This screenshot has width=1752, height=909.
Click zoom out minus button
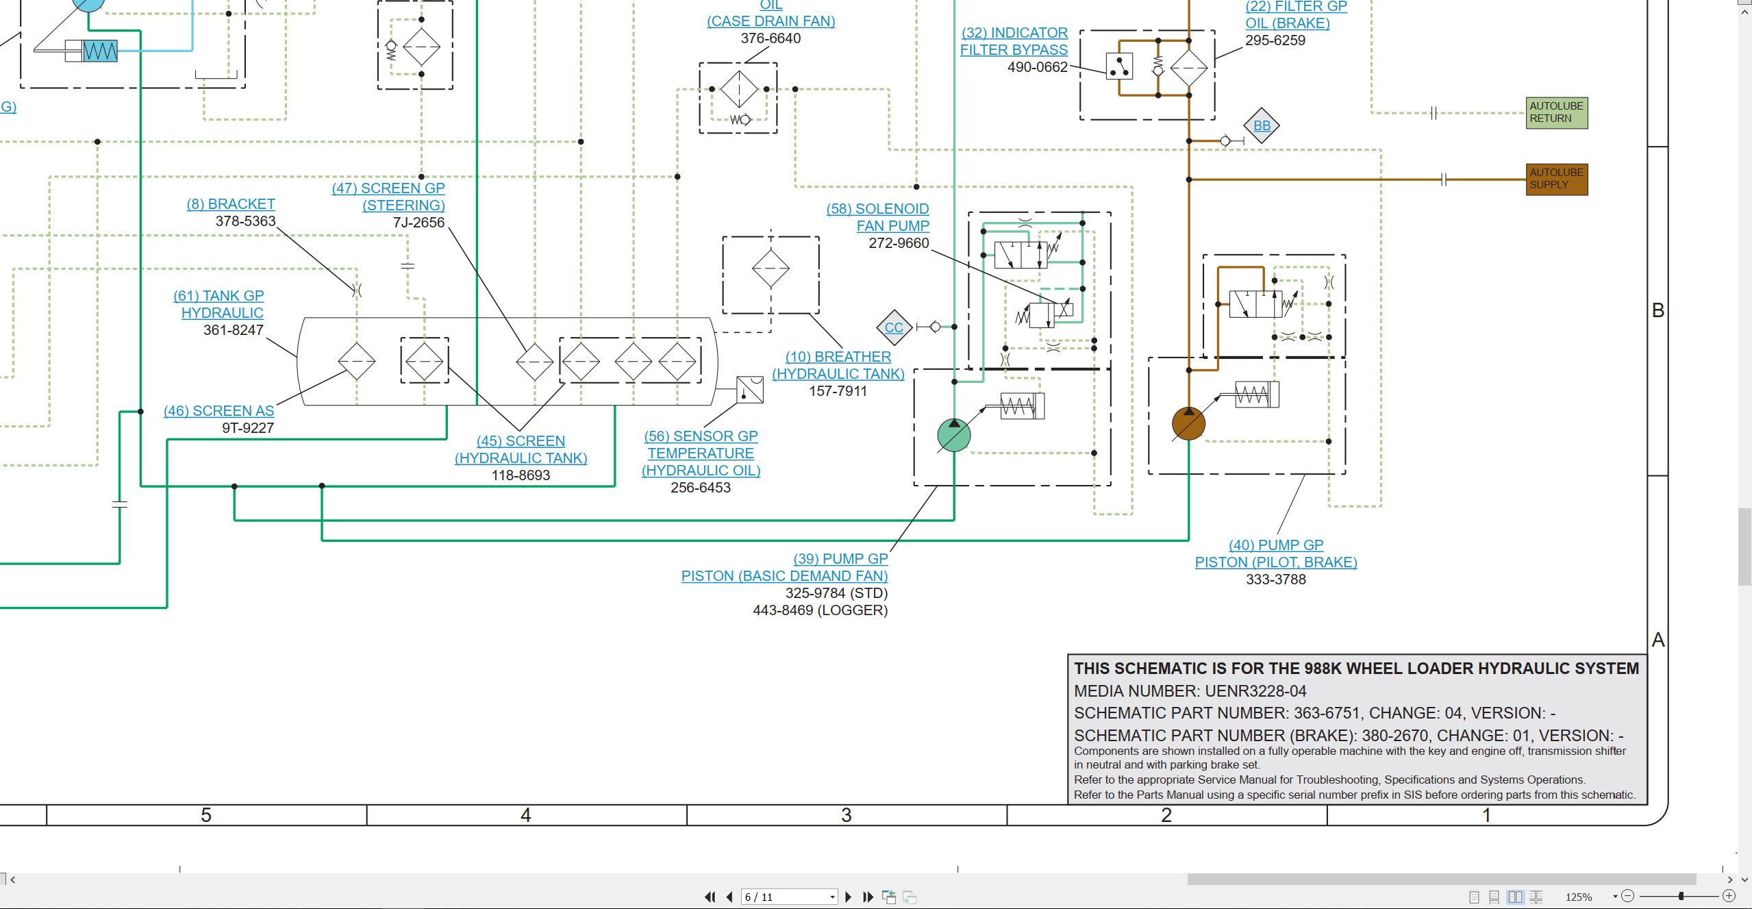(x=1628, y=896)
